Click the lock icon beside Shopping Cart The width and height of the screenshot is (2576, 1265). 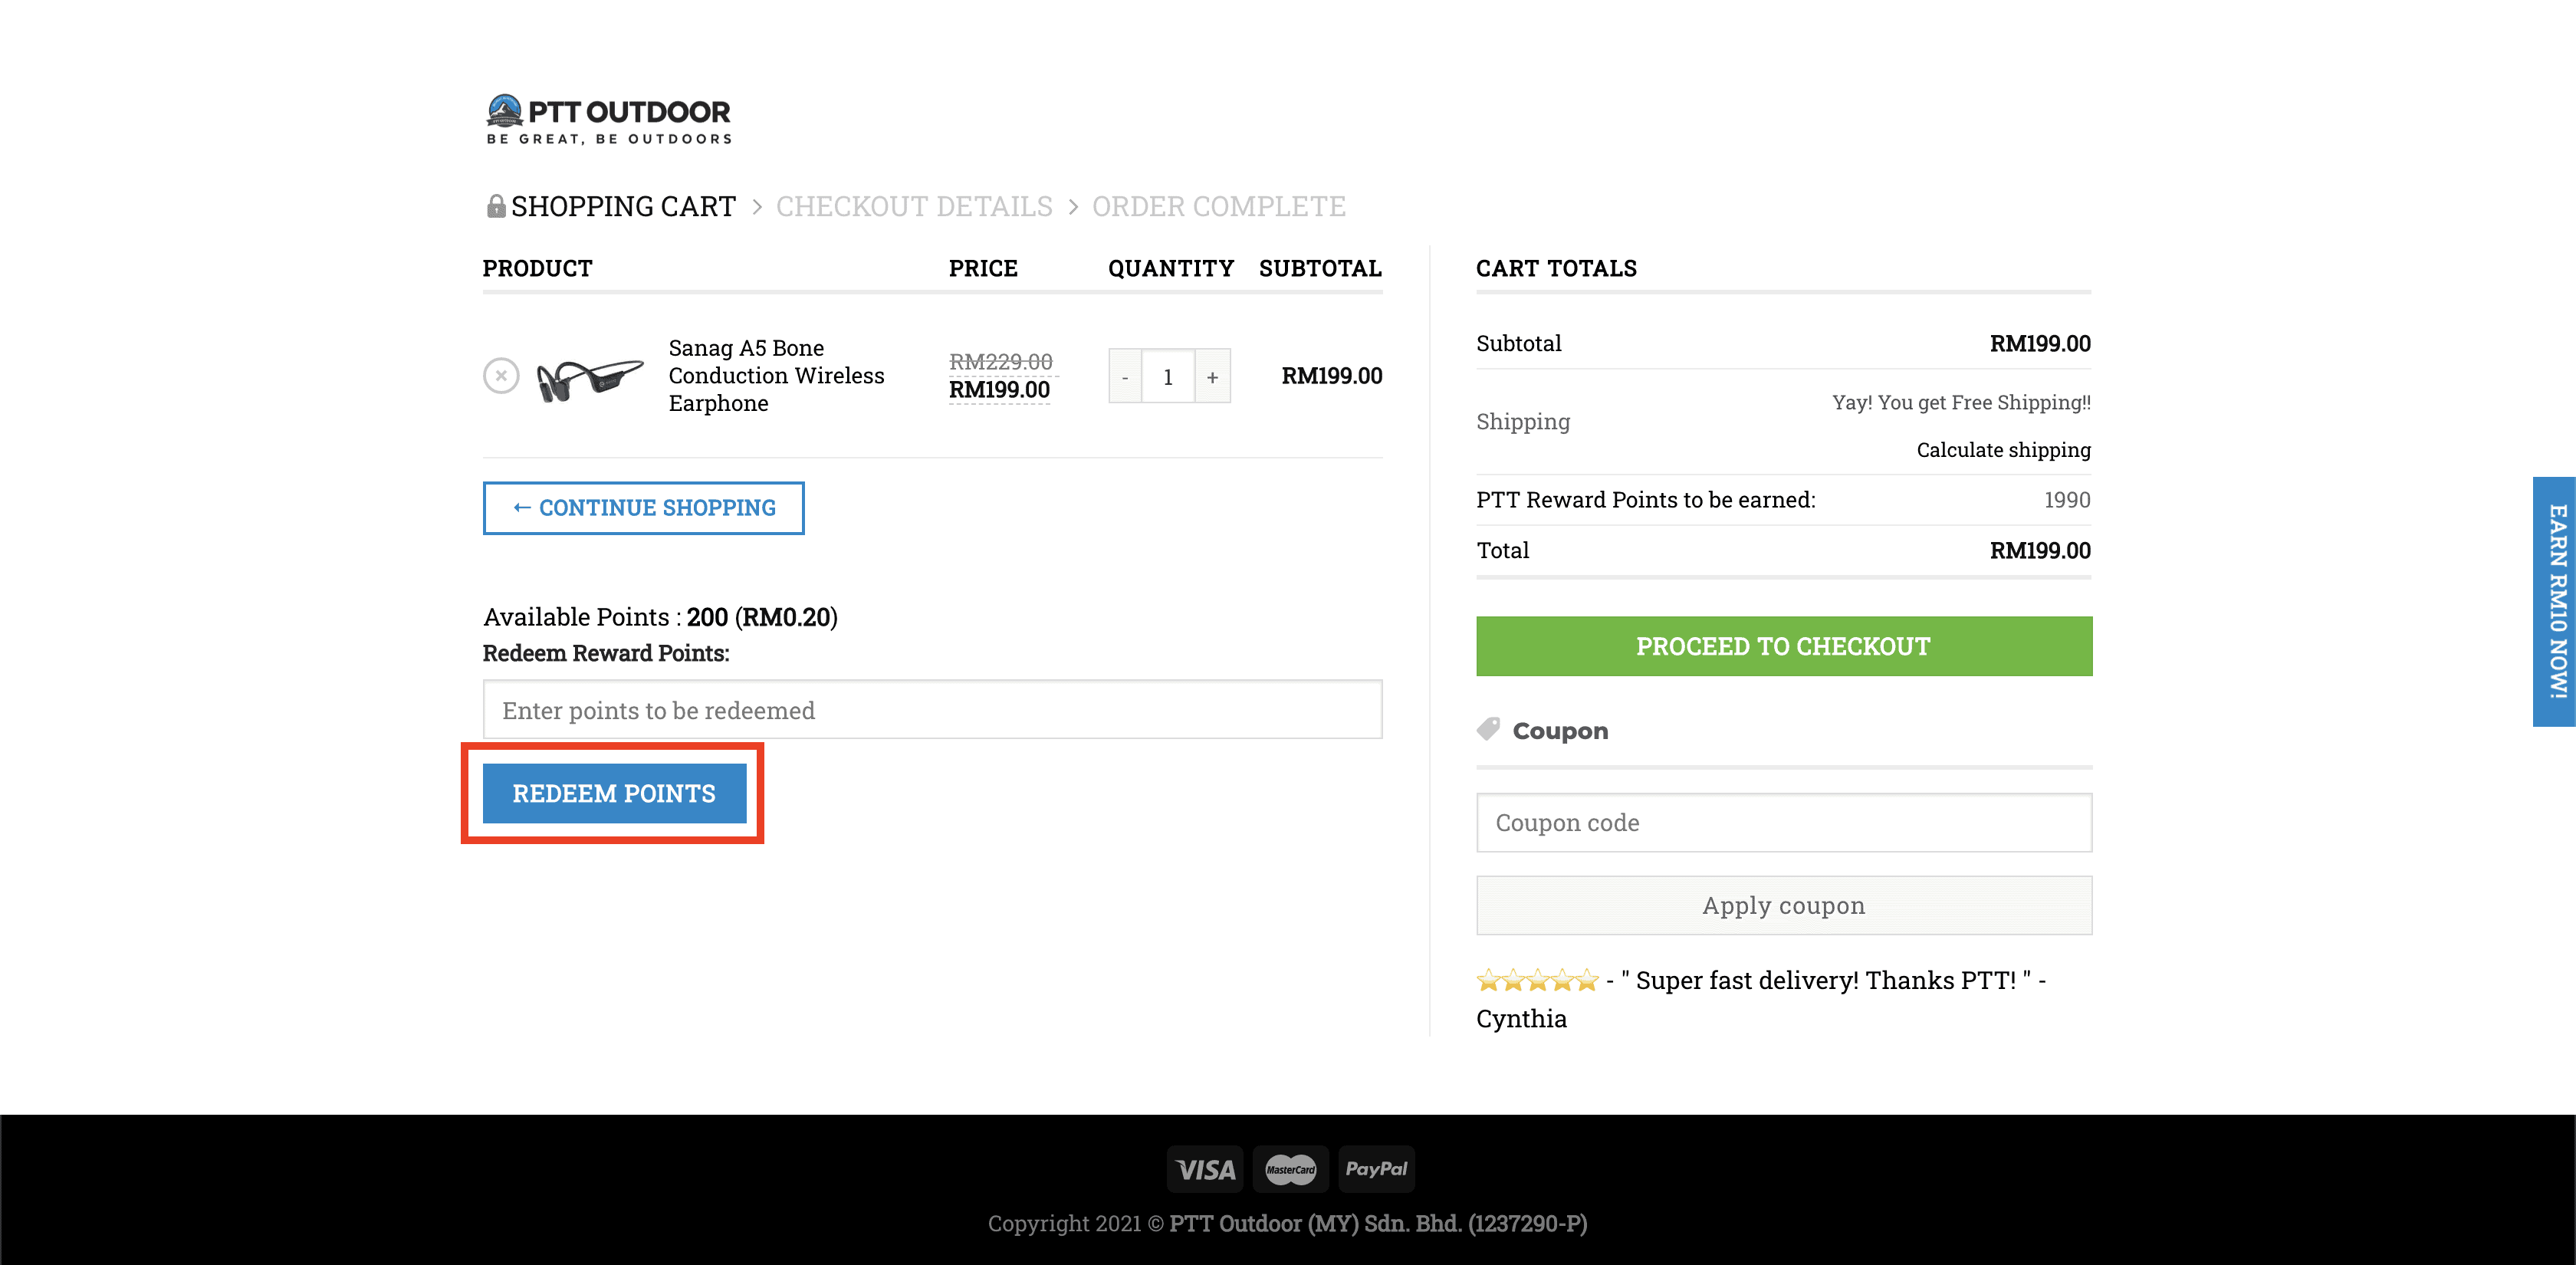point(495,206)
